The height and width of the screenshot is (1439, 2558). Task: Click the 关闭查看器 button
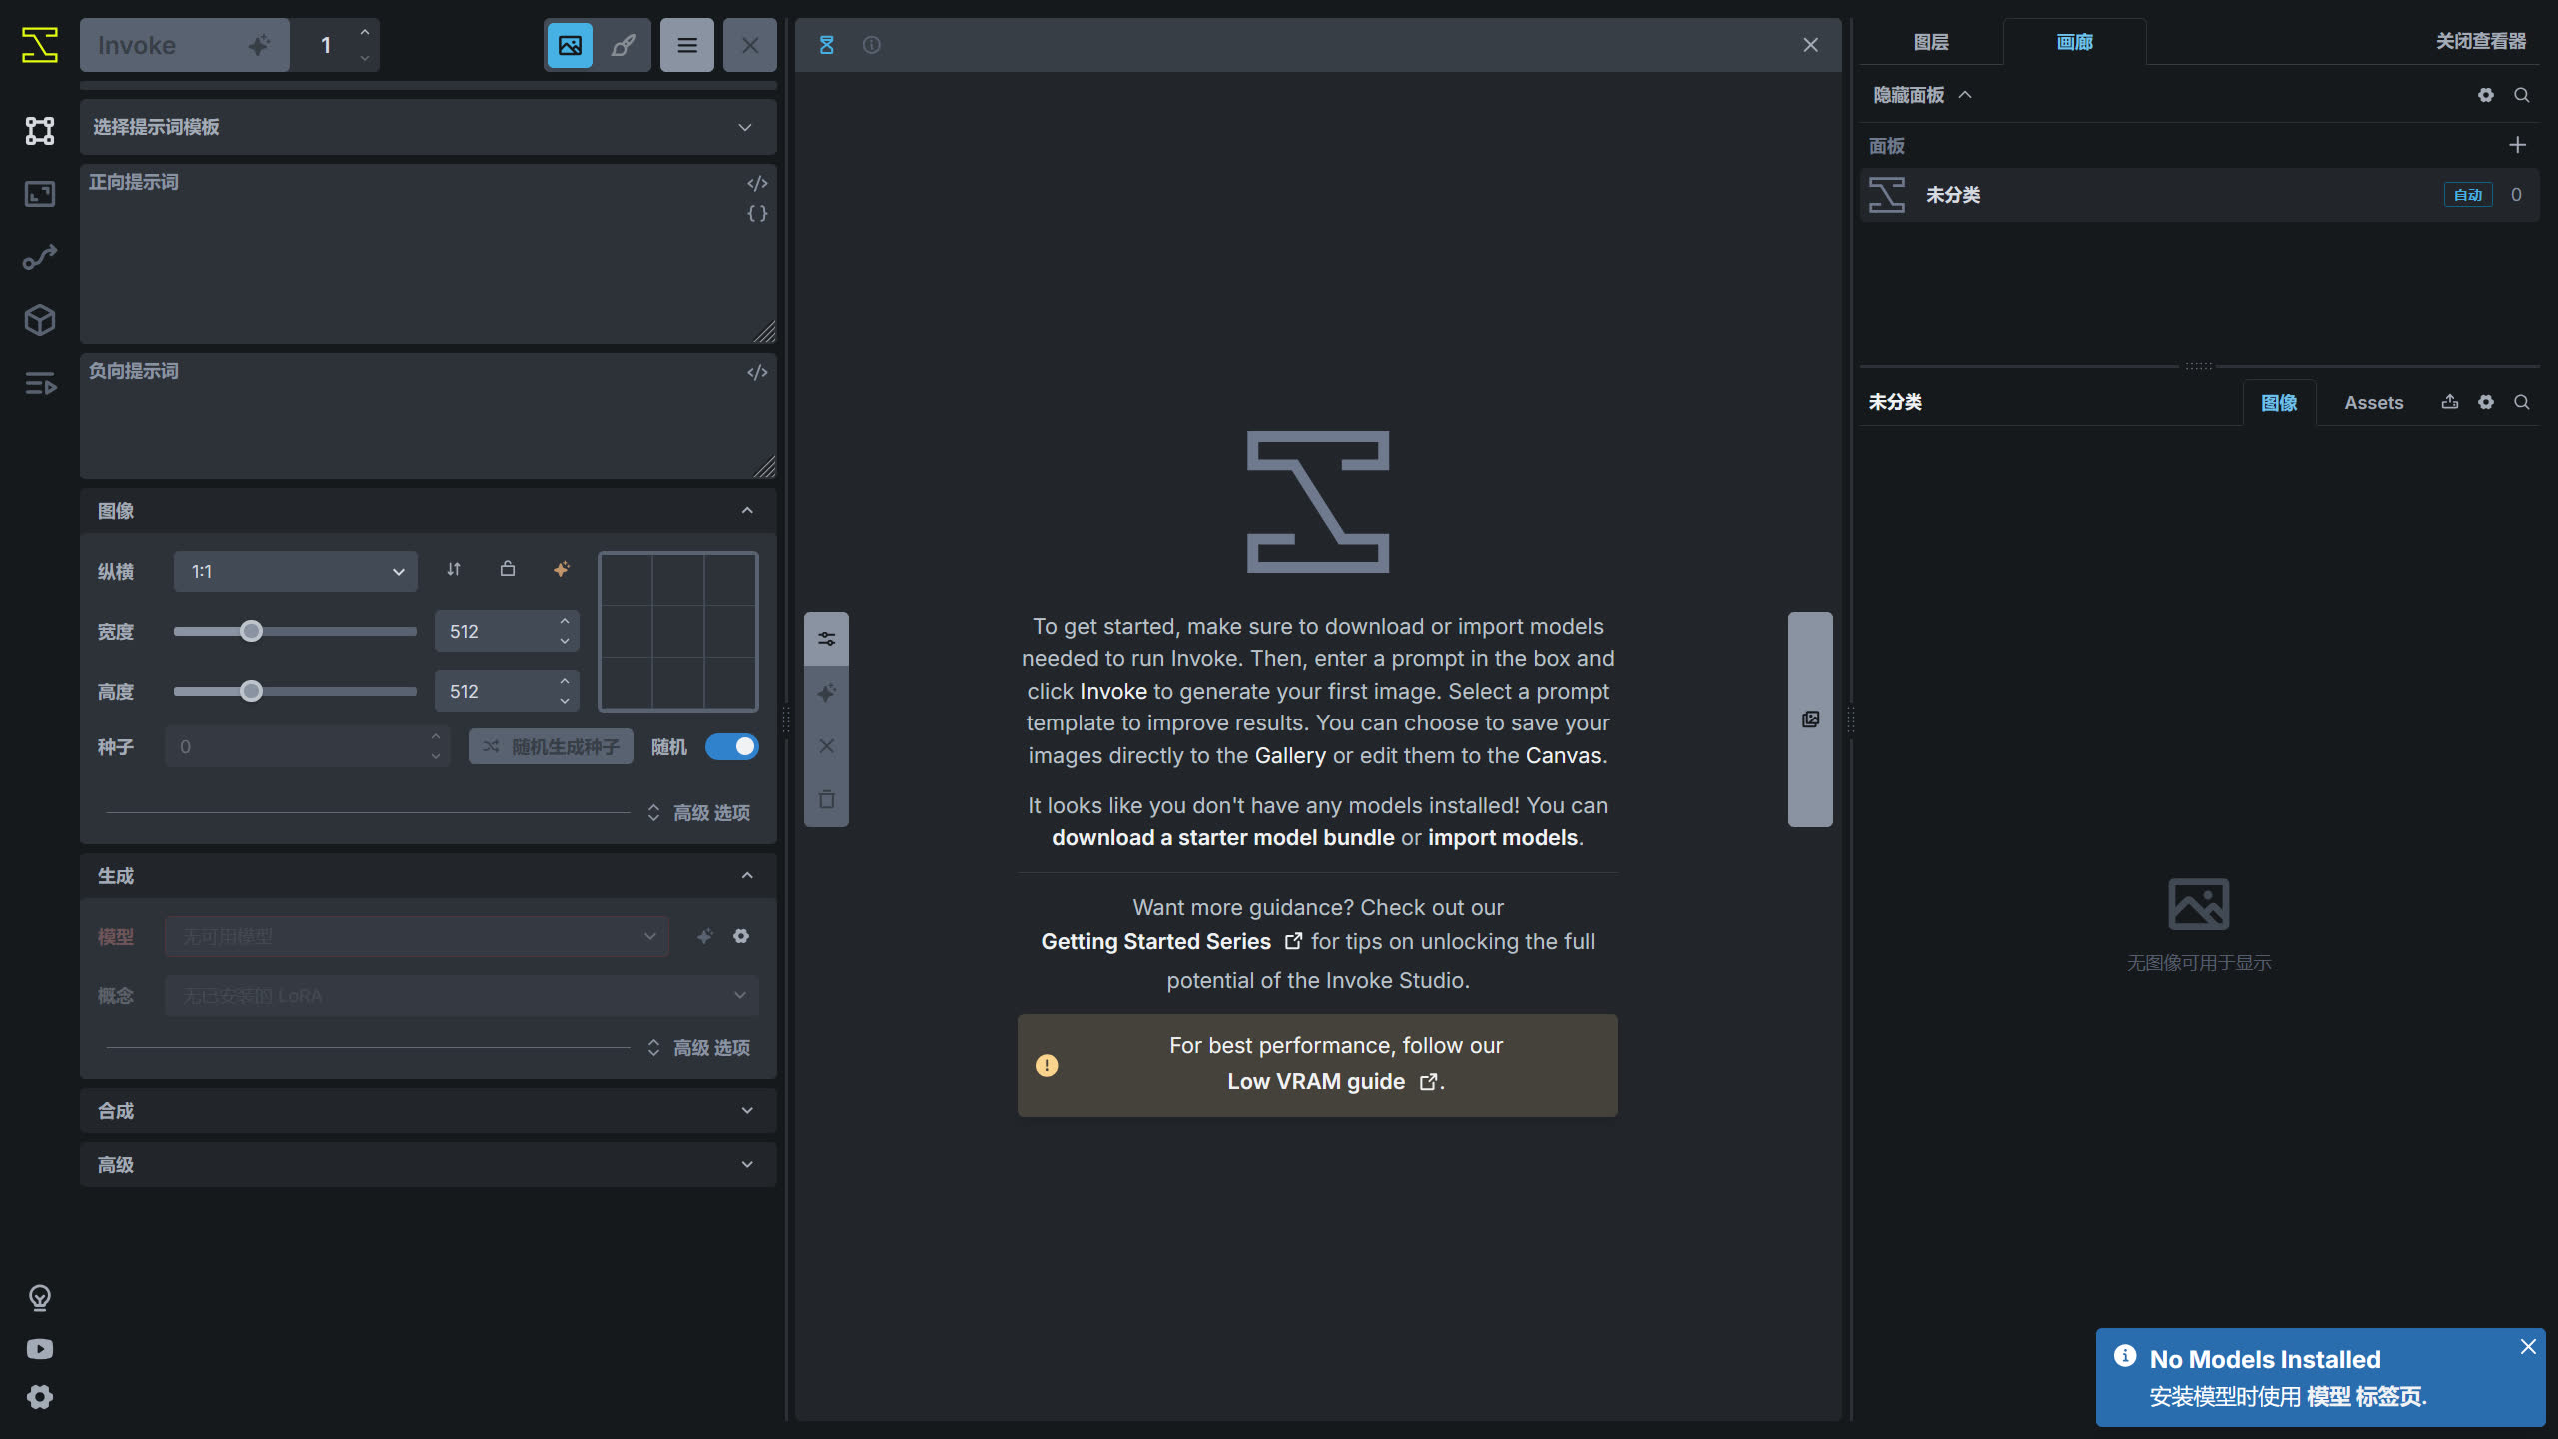[2481, 41]
